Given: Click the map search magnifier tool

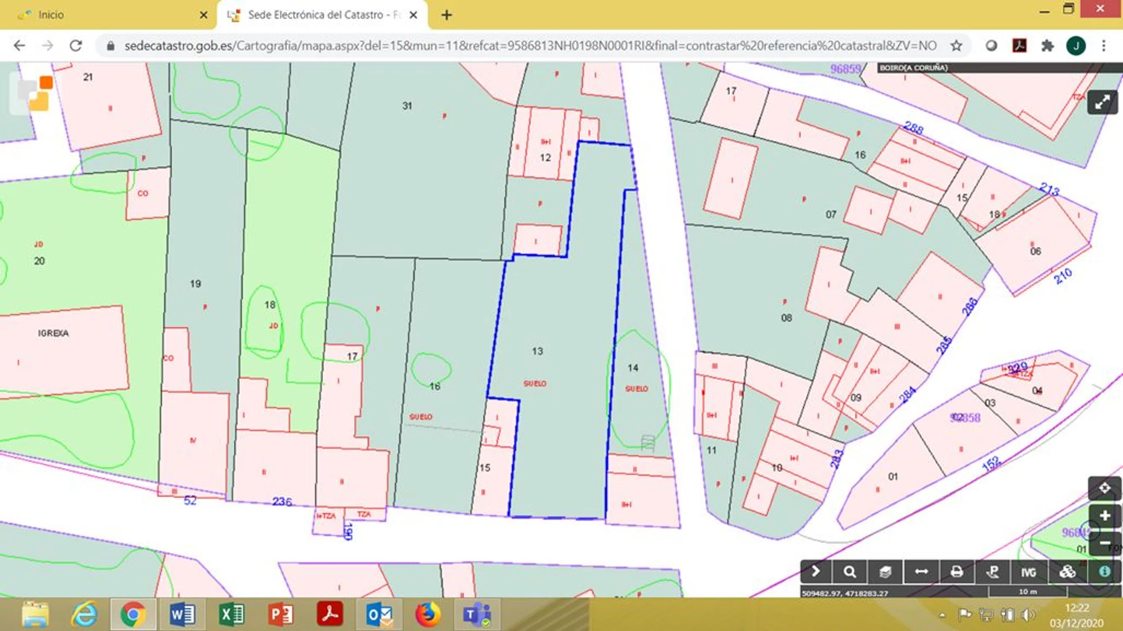Looking at the screenshot, I should coord(849,572).
